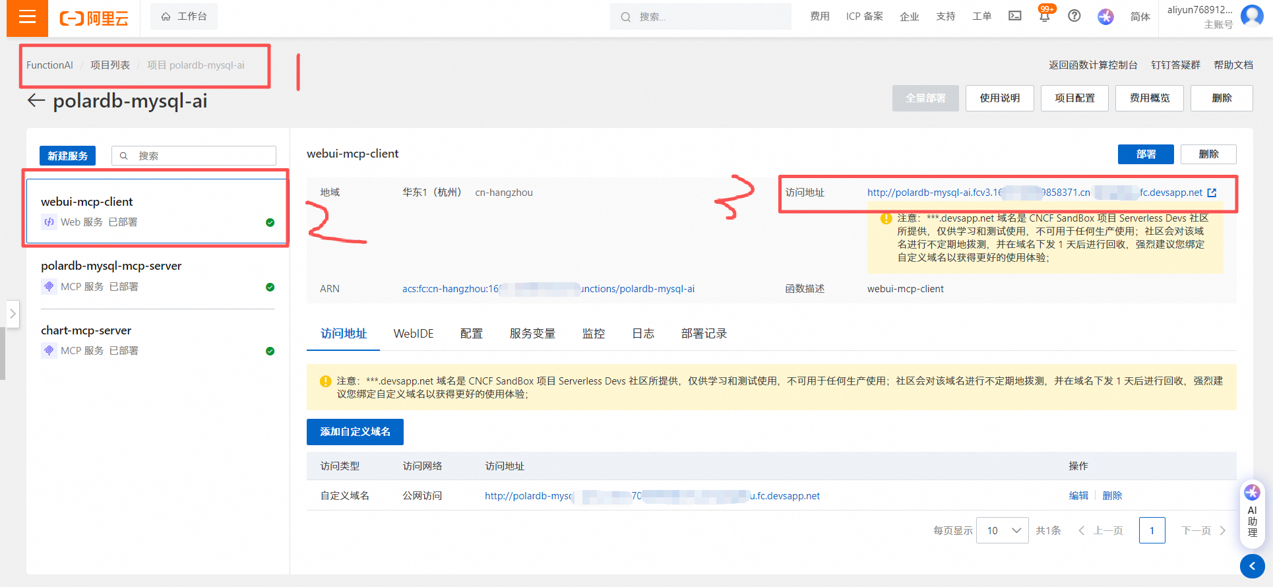
Task: Select the webui-mcp-client service
Action: pos(156,211)
